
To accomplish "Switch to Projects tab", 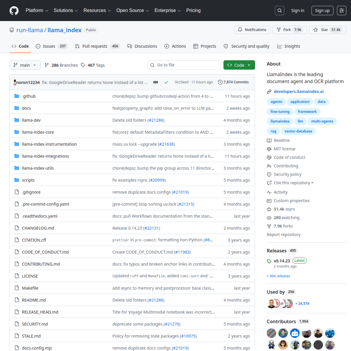I will (205, 46).
